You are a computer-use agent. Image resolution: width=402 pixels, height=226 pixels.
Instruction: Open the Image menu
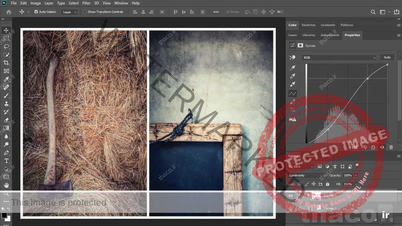[x=35, y=3]
